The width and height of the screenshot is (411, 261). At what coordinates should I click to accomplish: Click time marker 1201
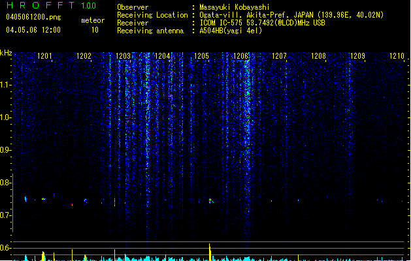coord(44,56)
